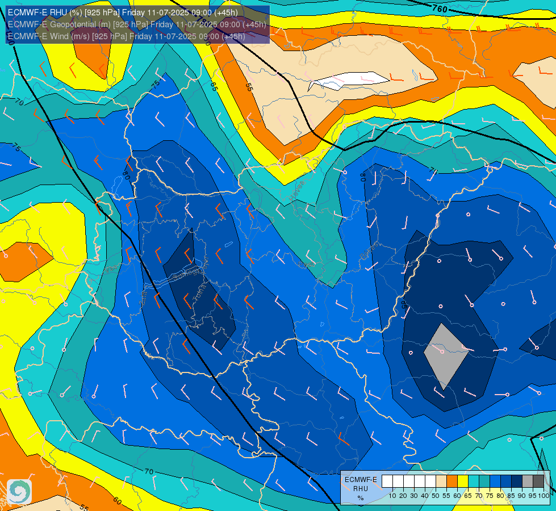
Task: Select the orange 55-60% legend swatch
Action: tap(452, 481)
